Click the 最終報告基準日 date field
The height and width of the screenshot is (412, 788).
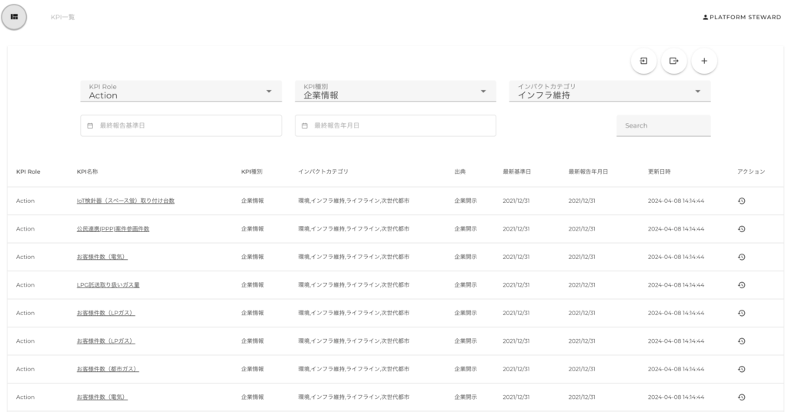tap(181, 125)
